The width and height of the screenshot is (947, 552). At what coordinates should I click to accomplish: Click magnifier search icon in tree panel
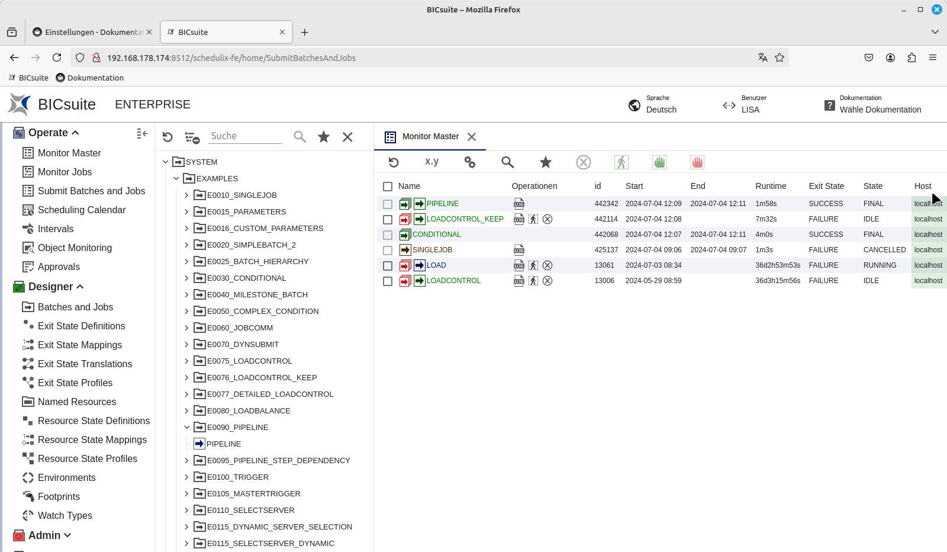click(300, 137)
